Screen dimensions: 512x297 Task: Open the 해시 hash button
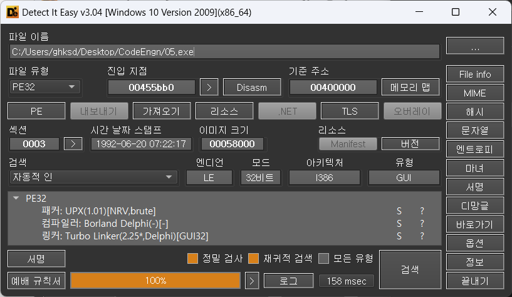coord(475,112)
